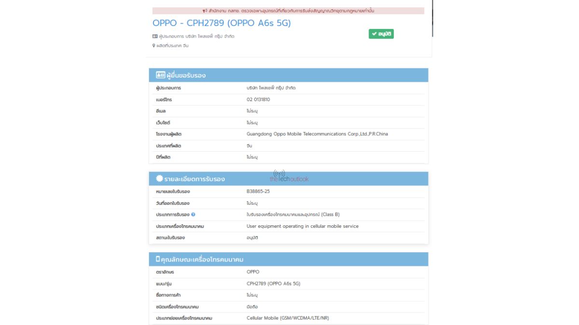Select the certificate number B38865-25
This screenshot has width=579, height=325.
tap(258, 192)
